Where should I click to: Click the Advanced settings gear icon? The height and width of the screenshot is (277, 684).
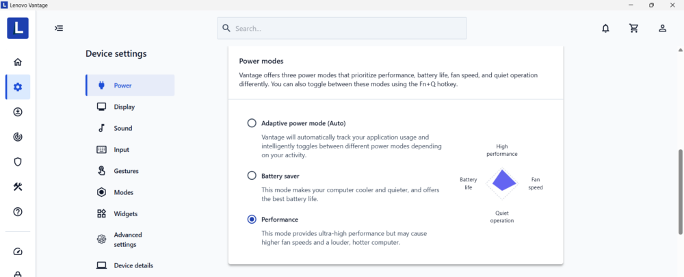[101, 239]
